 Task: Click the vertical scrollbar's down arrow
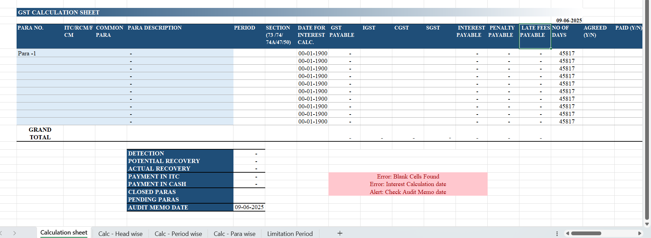[x=647, y=224]
